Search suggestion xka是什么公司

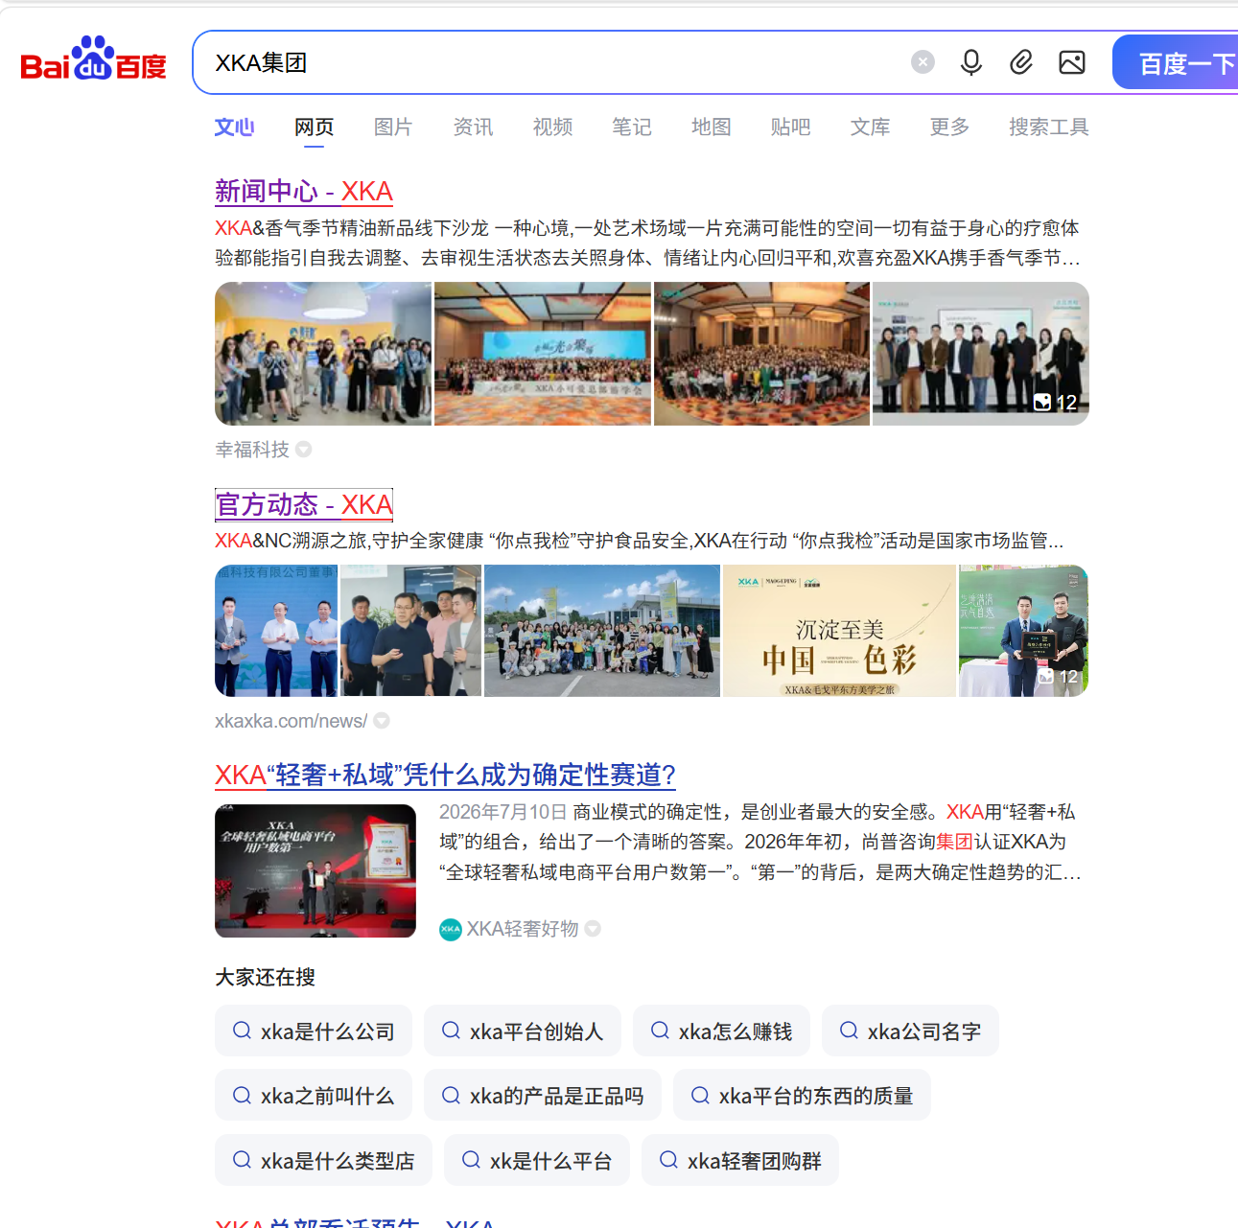tap(314, 1031)
